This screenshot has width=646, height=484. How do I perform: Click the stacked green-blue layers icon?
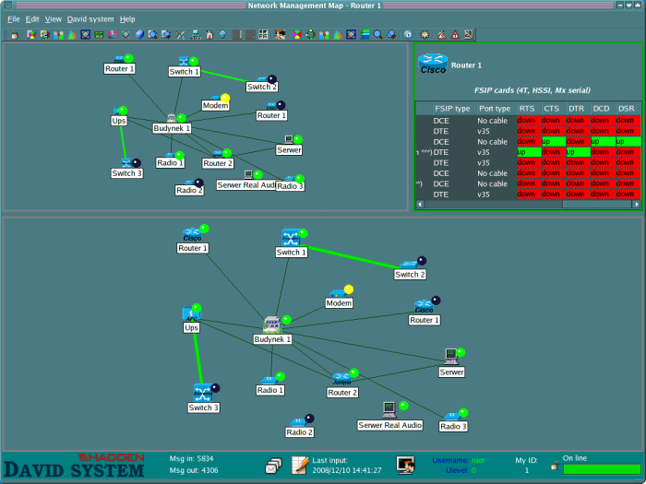365,35
